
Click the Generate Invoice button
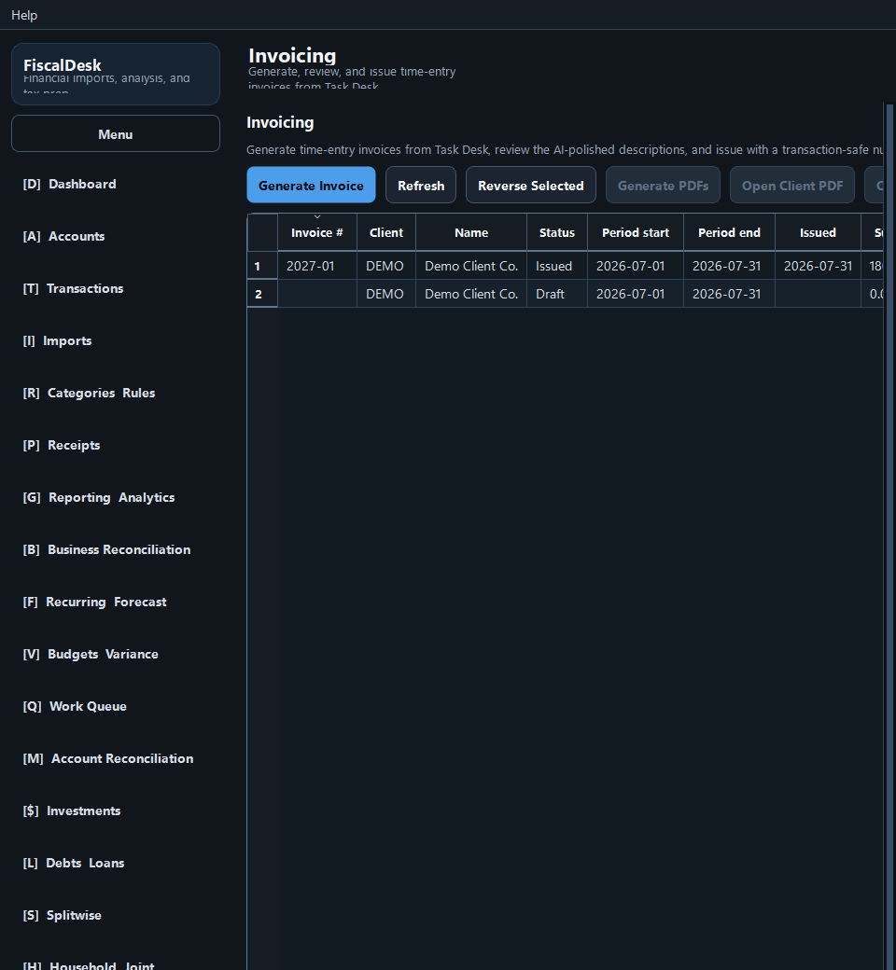pos(311,185)
